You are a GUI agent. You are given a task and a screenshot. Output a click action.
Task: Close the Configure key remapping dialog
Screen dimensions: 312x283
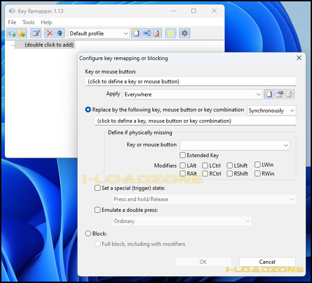click(299, 58)
